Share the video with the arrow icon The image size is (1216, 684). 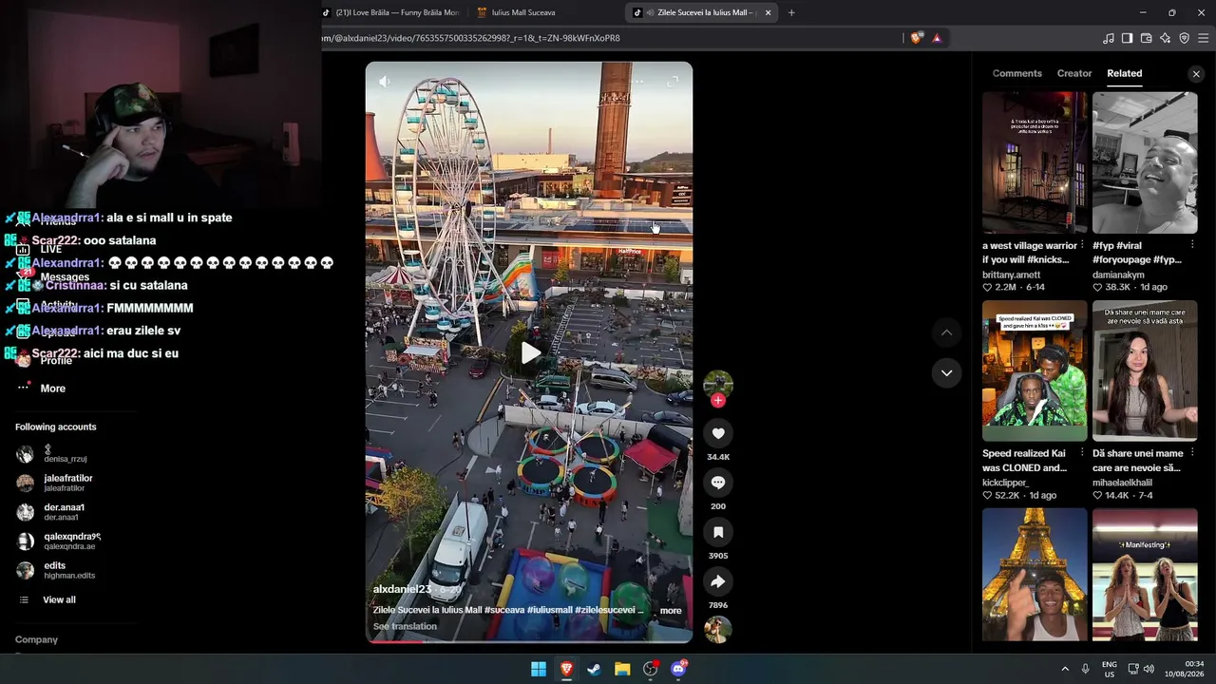[718, 581]
